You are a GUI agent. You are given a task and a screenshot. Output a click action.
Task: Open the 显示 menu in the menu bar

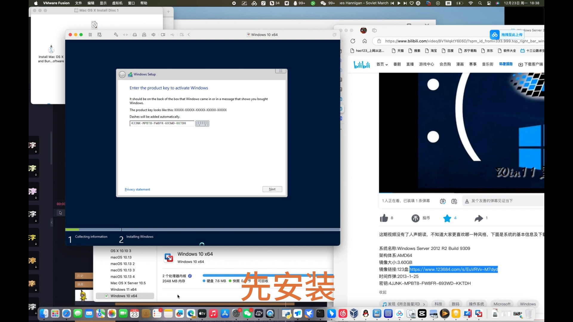pyautogui.click(x=103, y=3)
